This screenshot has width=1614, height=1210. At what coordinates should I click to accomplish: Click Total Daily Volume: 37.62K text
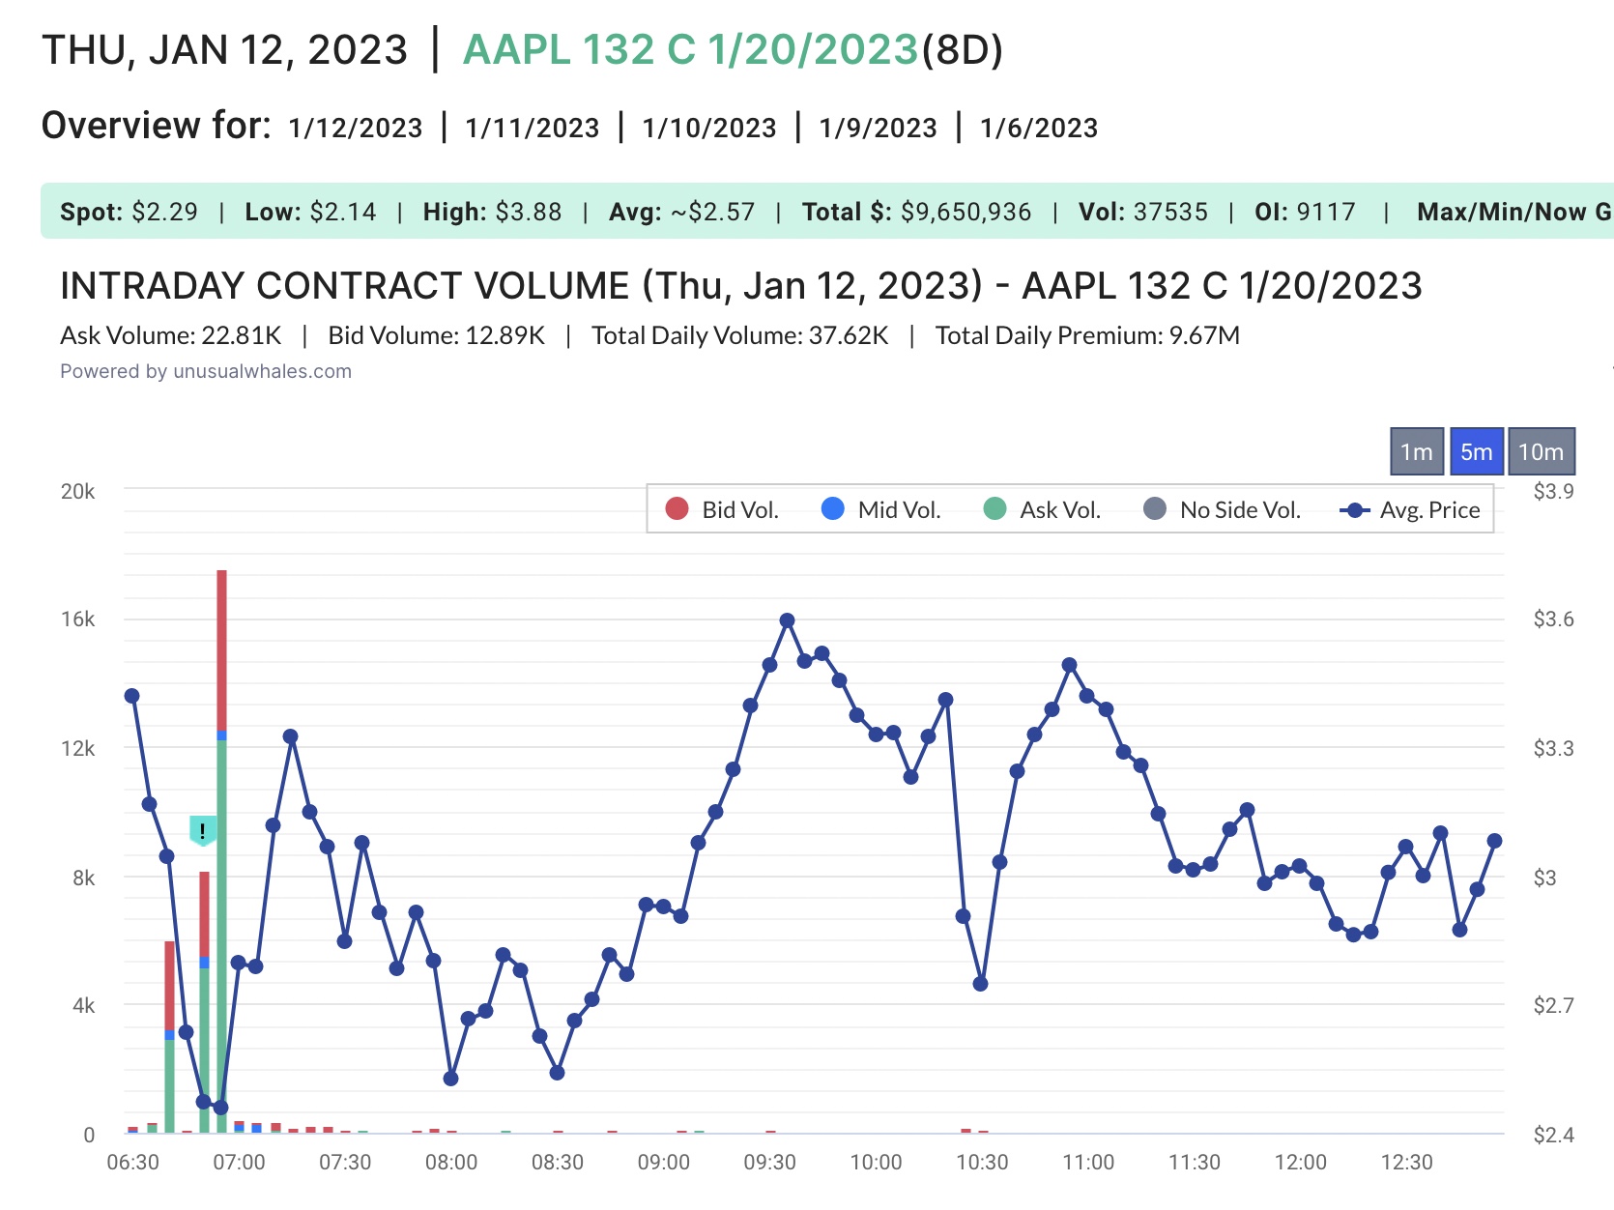(740, 335)
